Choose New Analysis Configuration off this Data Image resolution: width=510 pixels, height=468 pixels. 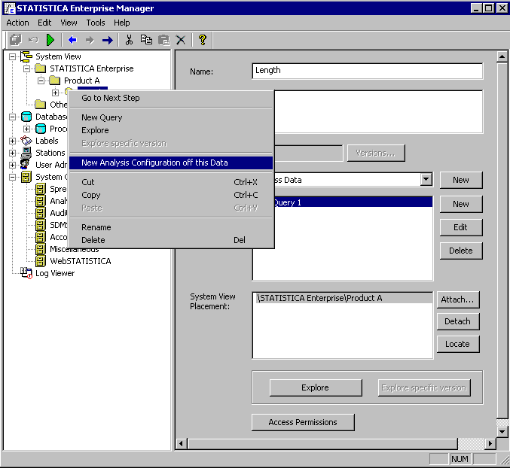[x=154, y=163]
